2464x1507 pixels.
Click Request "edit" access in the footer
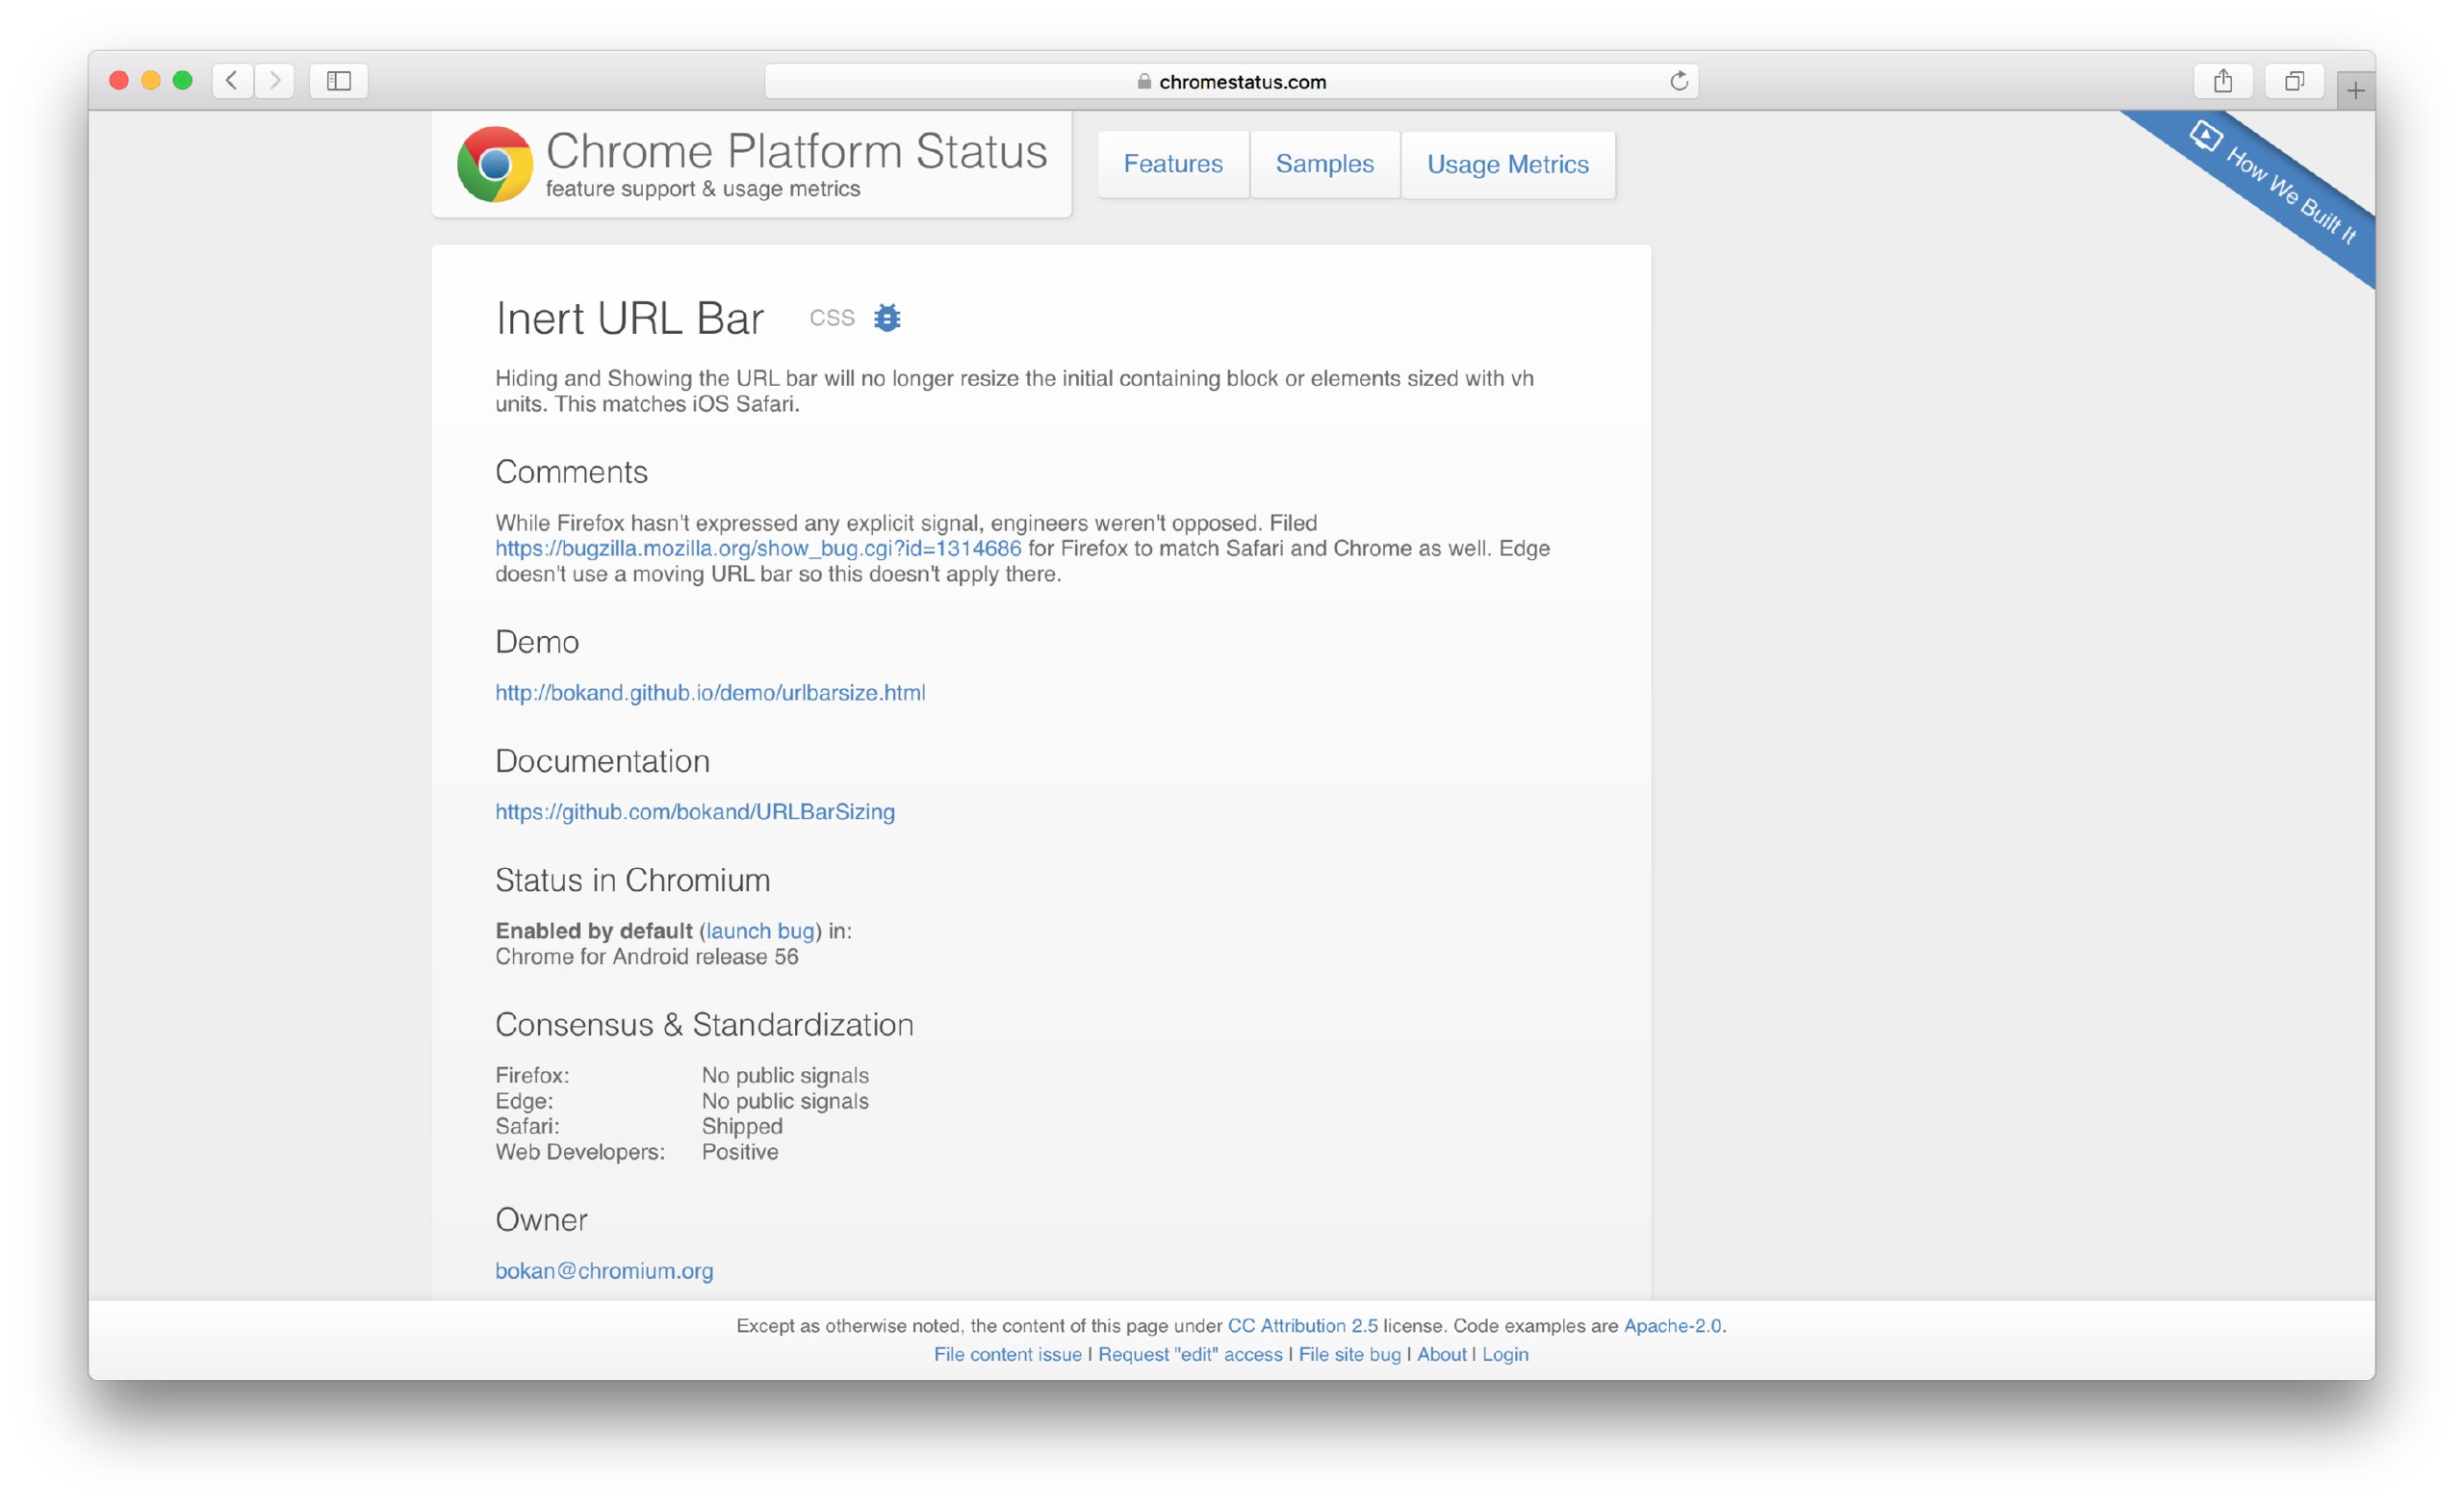coord(1190,1354)
